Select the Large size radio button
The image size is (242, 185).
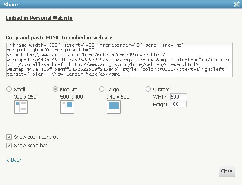click(x=102, y=89)
